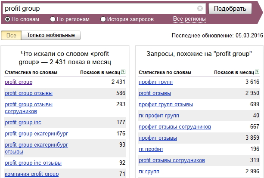Screen dimensions: 264x178
Task: Select the 293 impressions value
Action: 121,104
